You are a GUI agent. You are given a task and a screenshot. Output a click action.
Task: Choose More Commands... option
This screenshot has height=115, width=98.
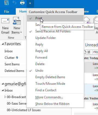pyautogui.click(x=55, y=97)
